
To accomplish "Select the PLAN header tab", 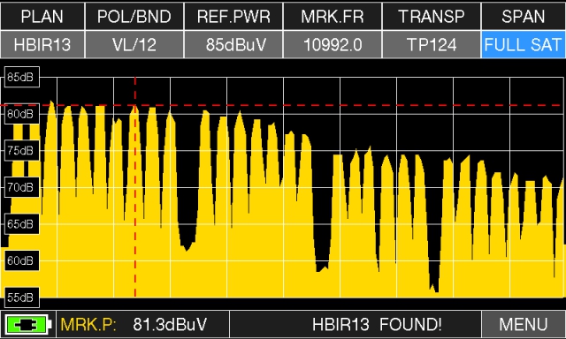I will 42,16.
